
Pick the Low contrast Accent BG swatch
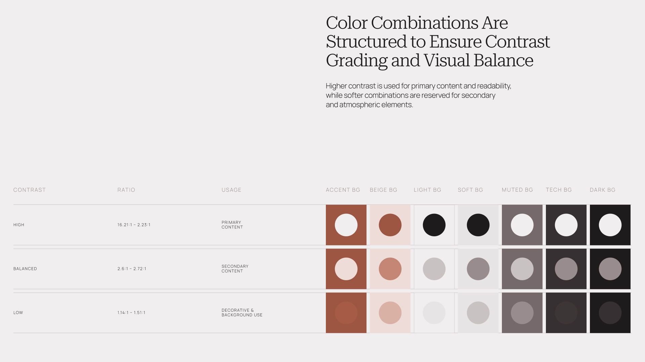click(346, 313)
